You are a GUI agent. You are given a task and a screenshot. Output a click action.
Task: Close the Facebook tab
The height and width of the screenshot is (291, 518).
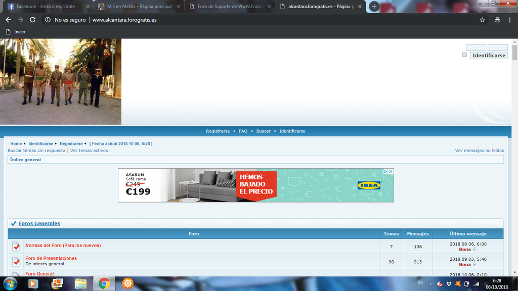pyautogui.click(x=88, y=6)
